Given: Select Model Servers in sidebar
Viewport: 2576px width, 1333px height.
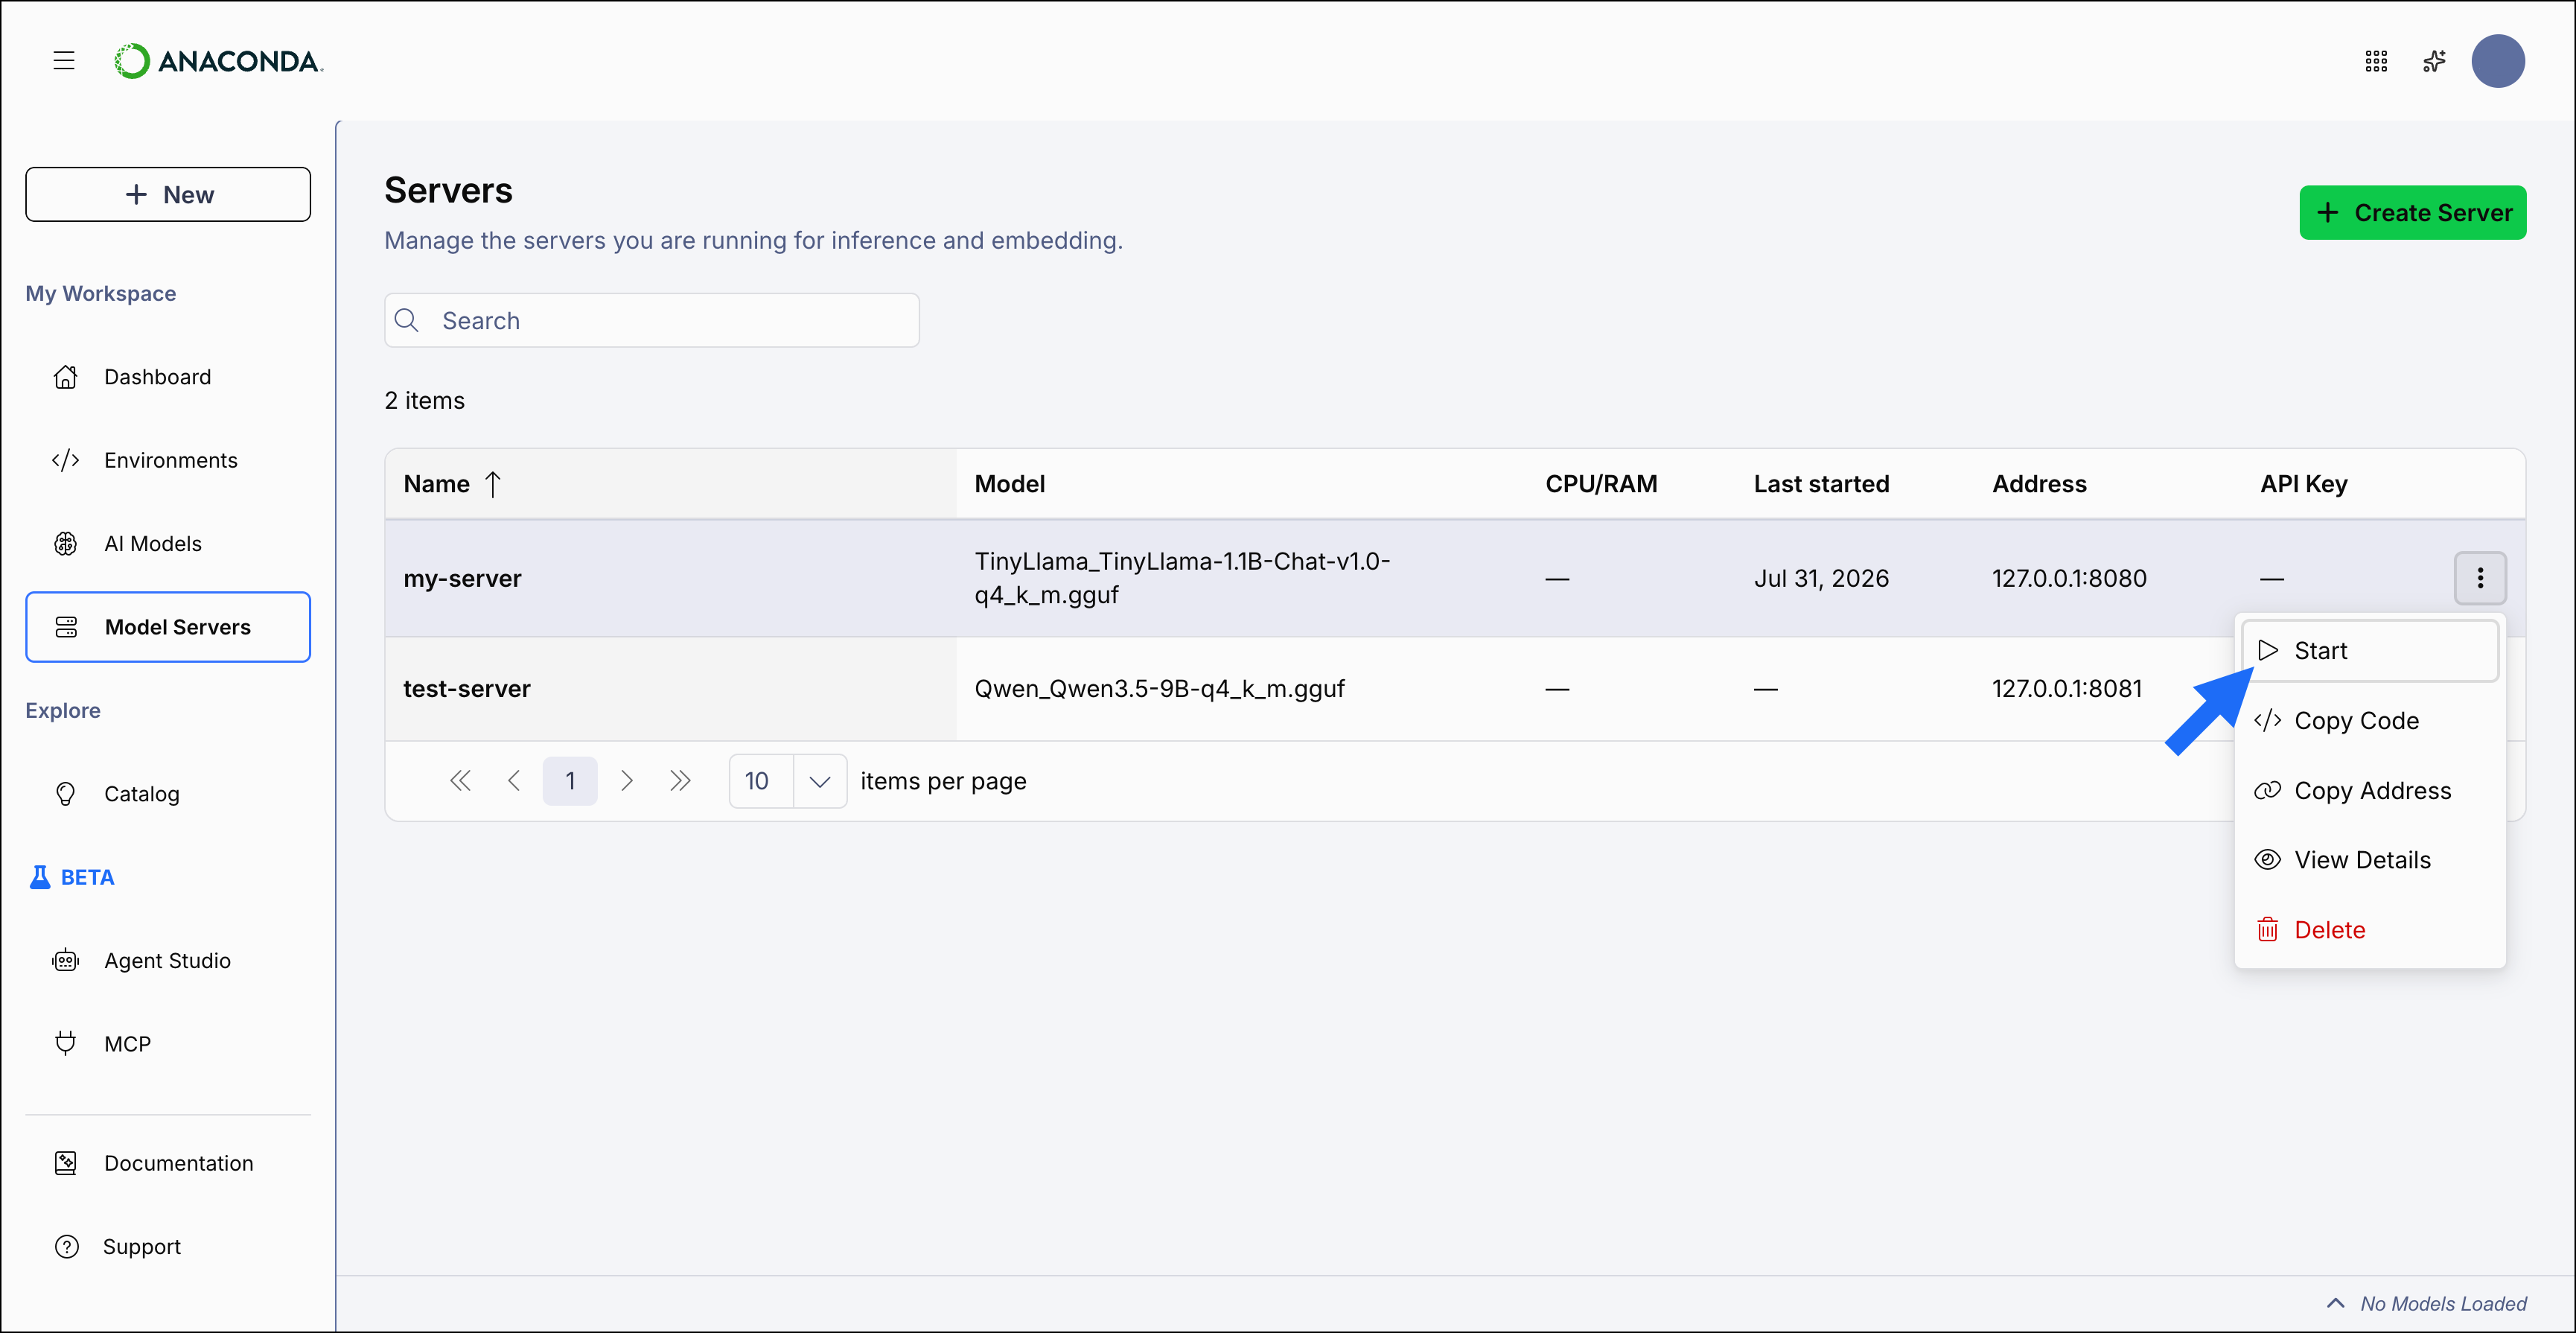Looking at the screenshot, I should [x=168, y=627].
